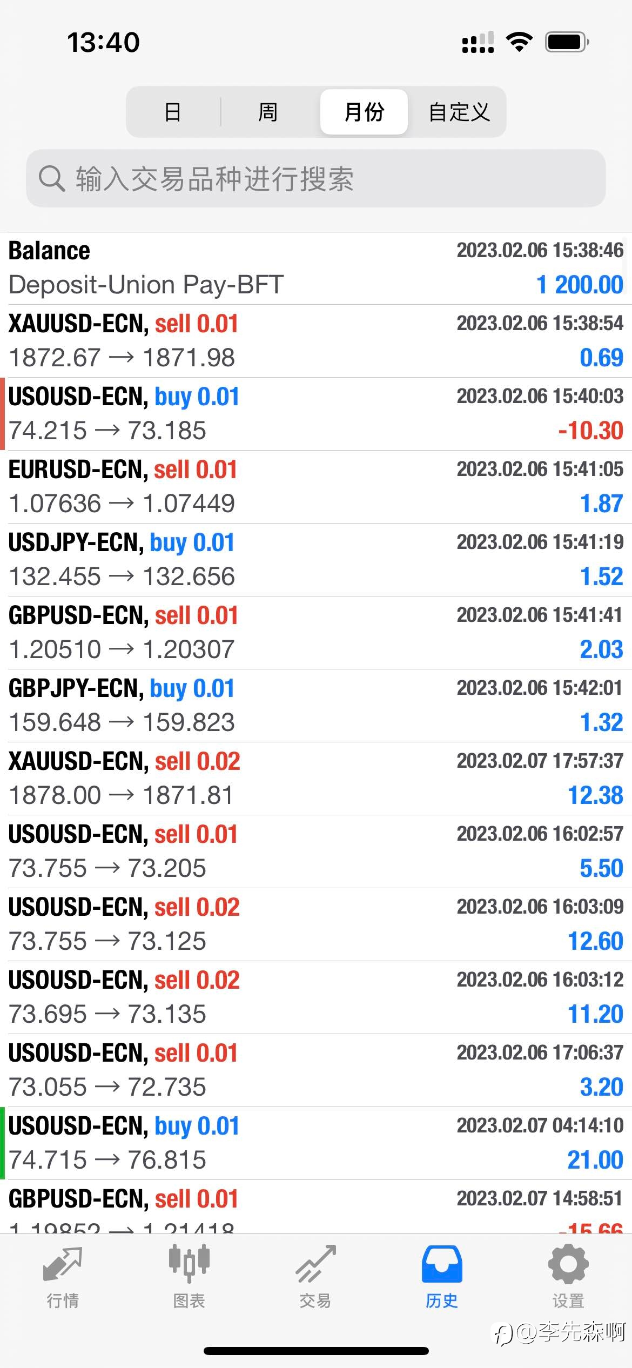Tap the Wi-Fi status icon

coord(519,42)
